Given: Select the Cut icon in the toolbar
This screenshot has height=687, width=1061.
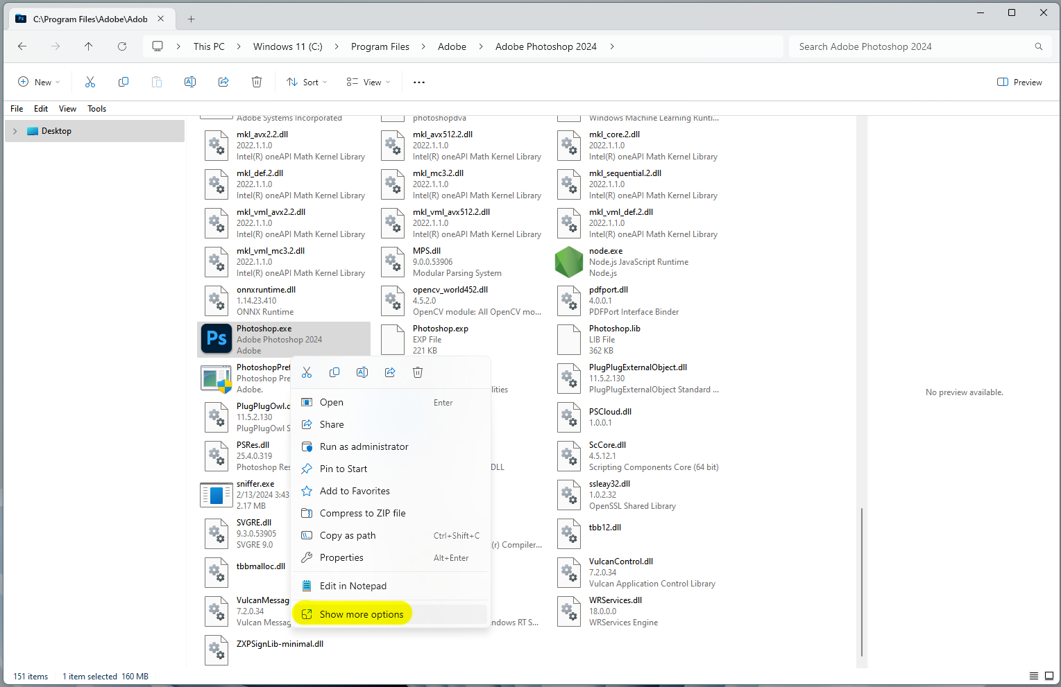Looking at the screenshot, I should (x=90, y=81).
